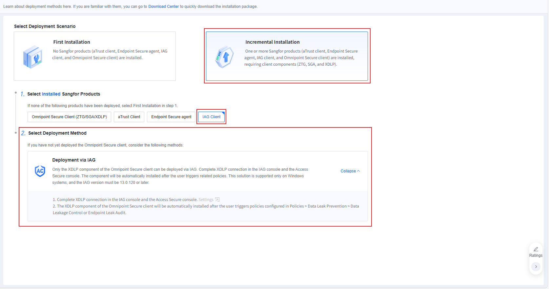Click the First Installation title text
This screenshot has height=289, width=549.
coord(71,42)
